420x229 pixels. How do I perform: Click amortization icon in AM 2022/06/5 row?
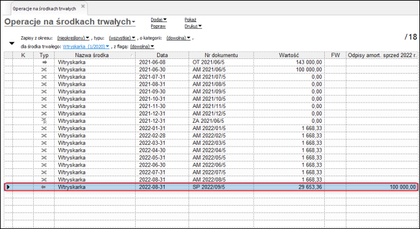(x=44, y=165)
